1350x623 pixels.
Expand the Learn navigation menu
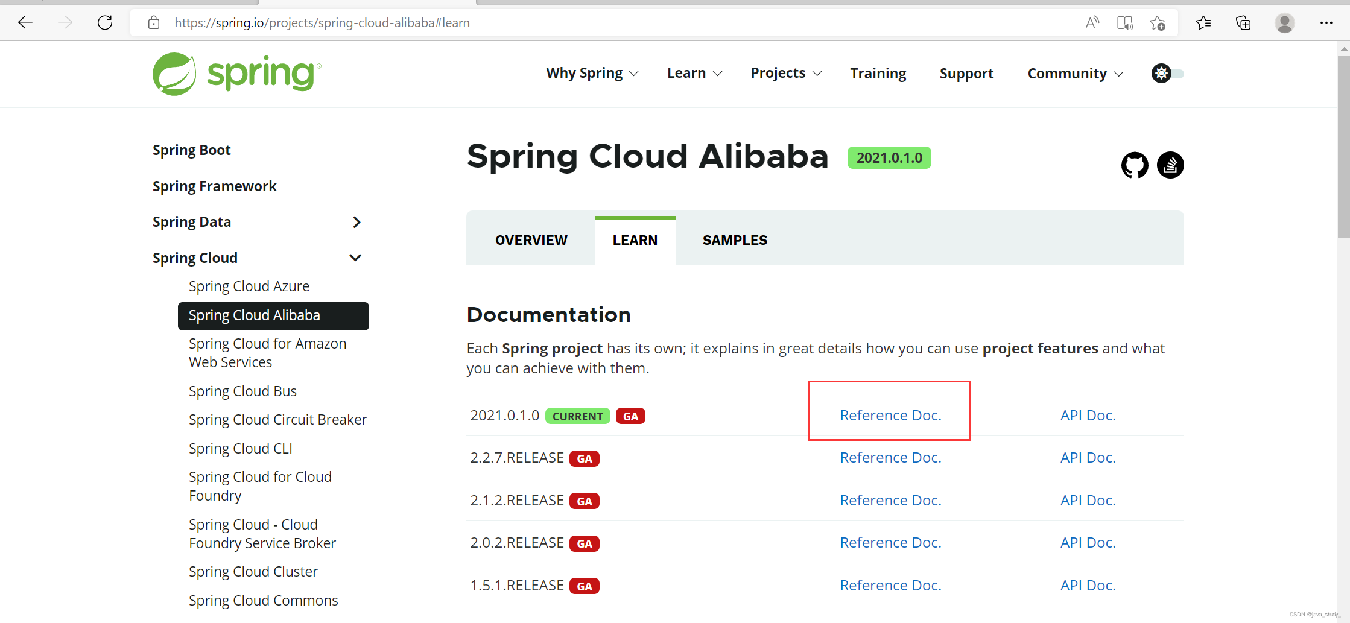point(694,73)
